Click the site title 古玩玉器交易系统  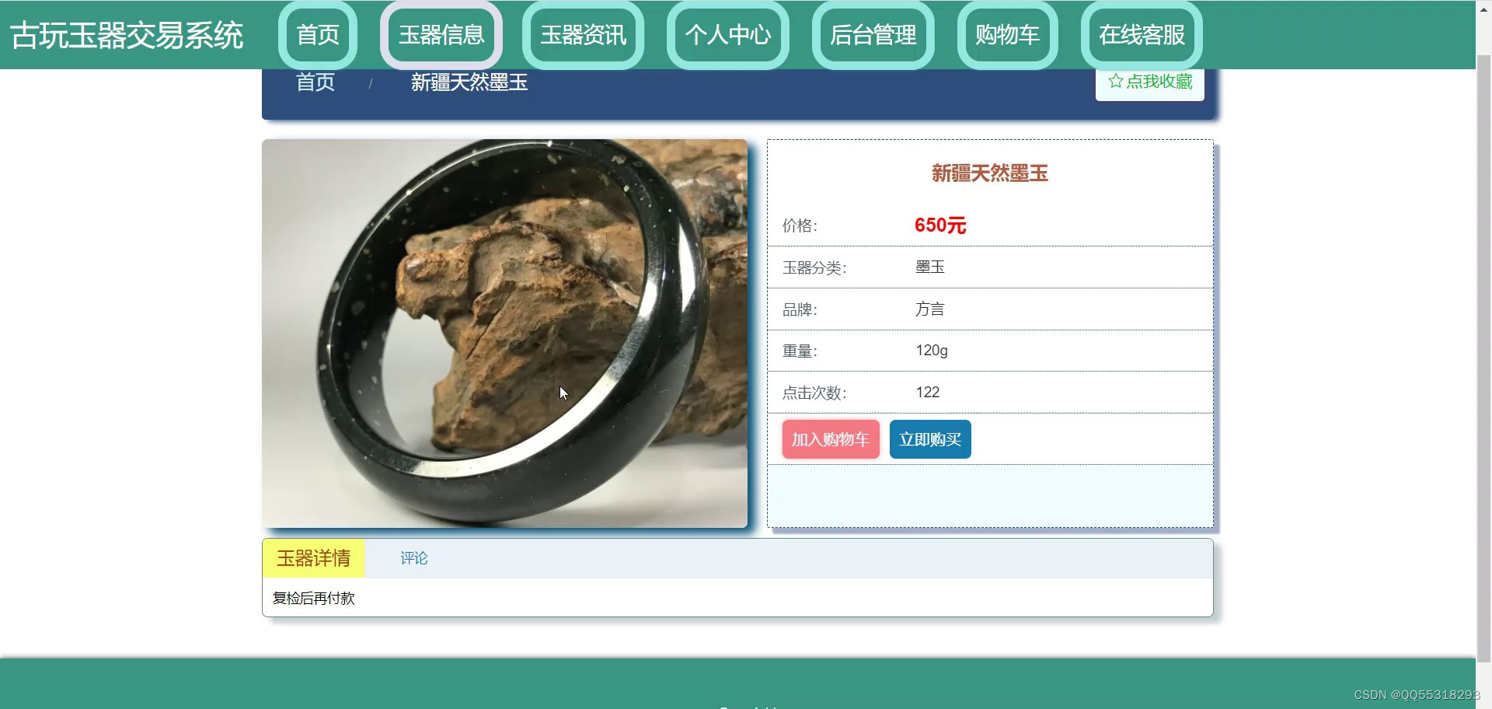tap(127, 34)
